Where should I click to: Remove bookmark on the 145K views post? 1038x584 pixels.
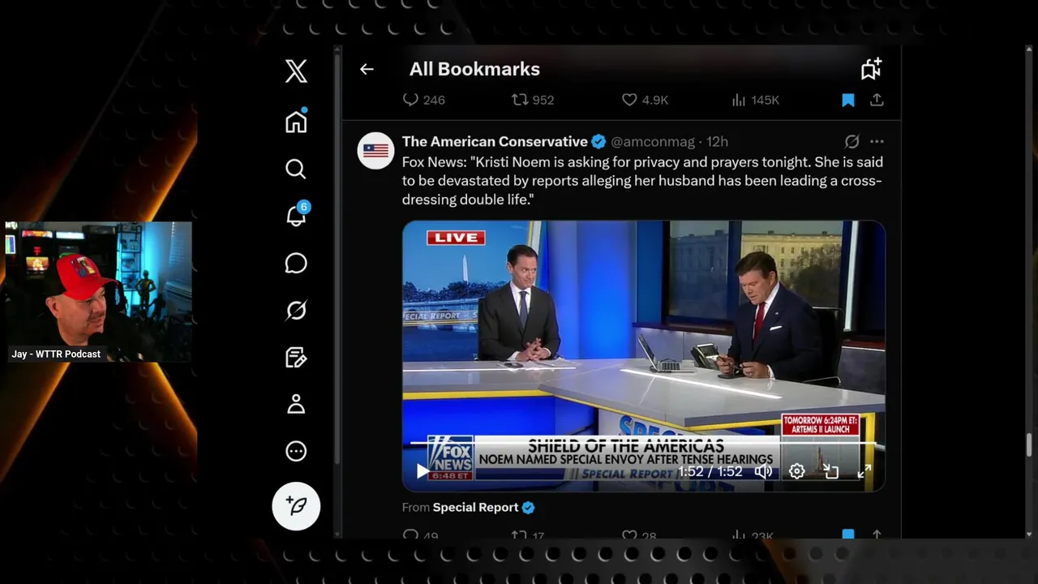pyautogui.click(x=848, y=100)
